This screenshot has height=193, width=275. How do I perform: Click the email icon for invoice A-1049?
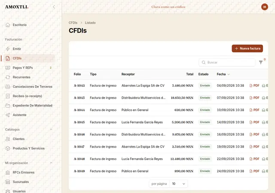(x=263, y=171)
